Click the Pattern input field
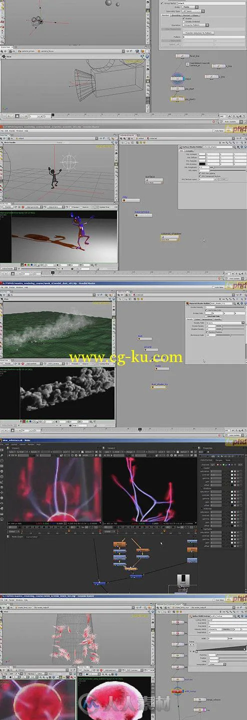 pos(214,37)
